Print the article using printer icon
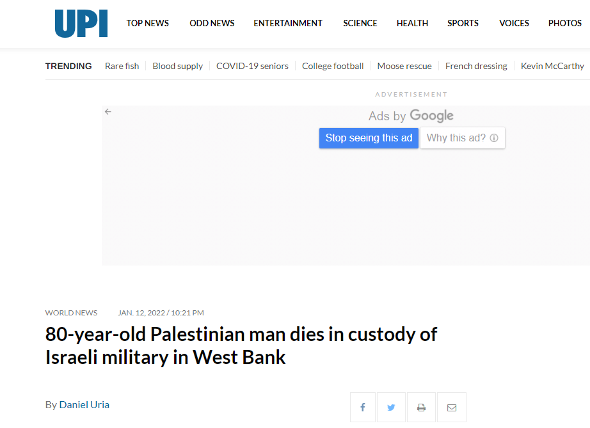Image resolution: width=590 pixels, height=428 pixels. click(422, 408)
